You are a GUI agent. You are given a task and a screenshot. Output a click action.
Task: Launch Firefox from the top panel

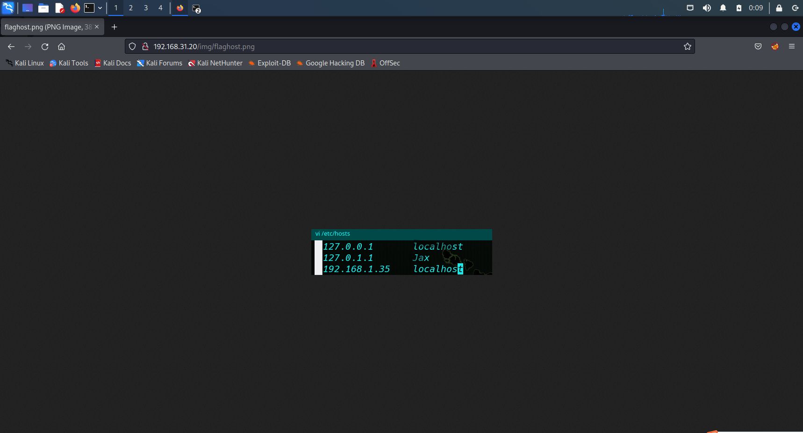[x=75, y=8]
